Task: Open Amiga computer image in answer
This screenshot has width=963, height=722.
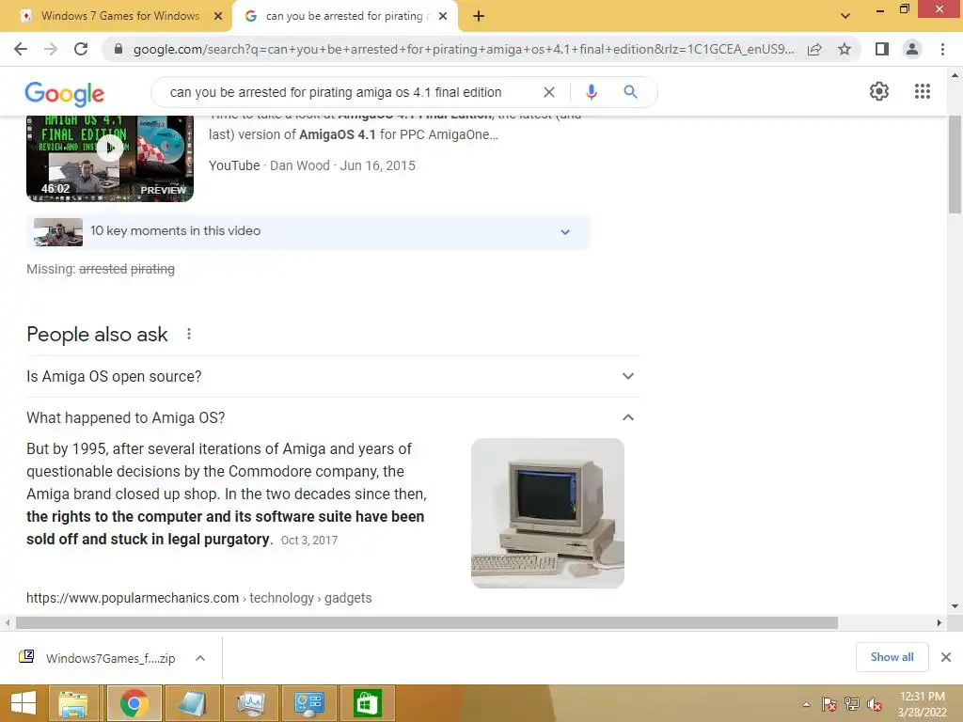Action: pyautogui.click(x=547, y=513)
